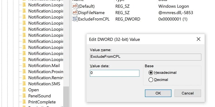Viewport: 215px width, 107px height.
Task: Select the Notification.Proxim key
Action: pyautogui.click(x=46, y=72)
